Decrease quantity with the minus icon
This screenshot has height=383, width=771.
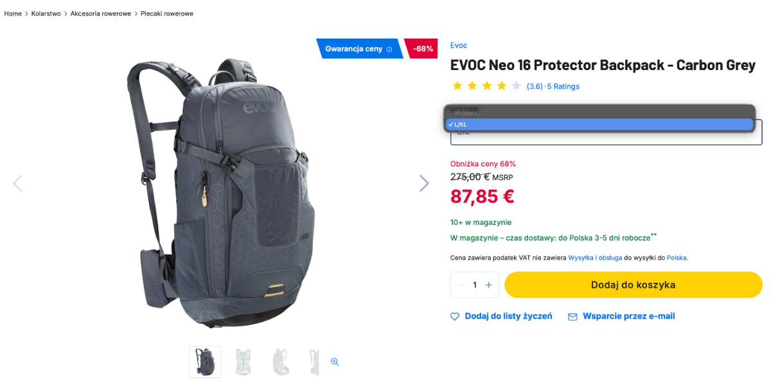tap(461, 285)
